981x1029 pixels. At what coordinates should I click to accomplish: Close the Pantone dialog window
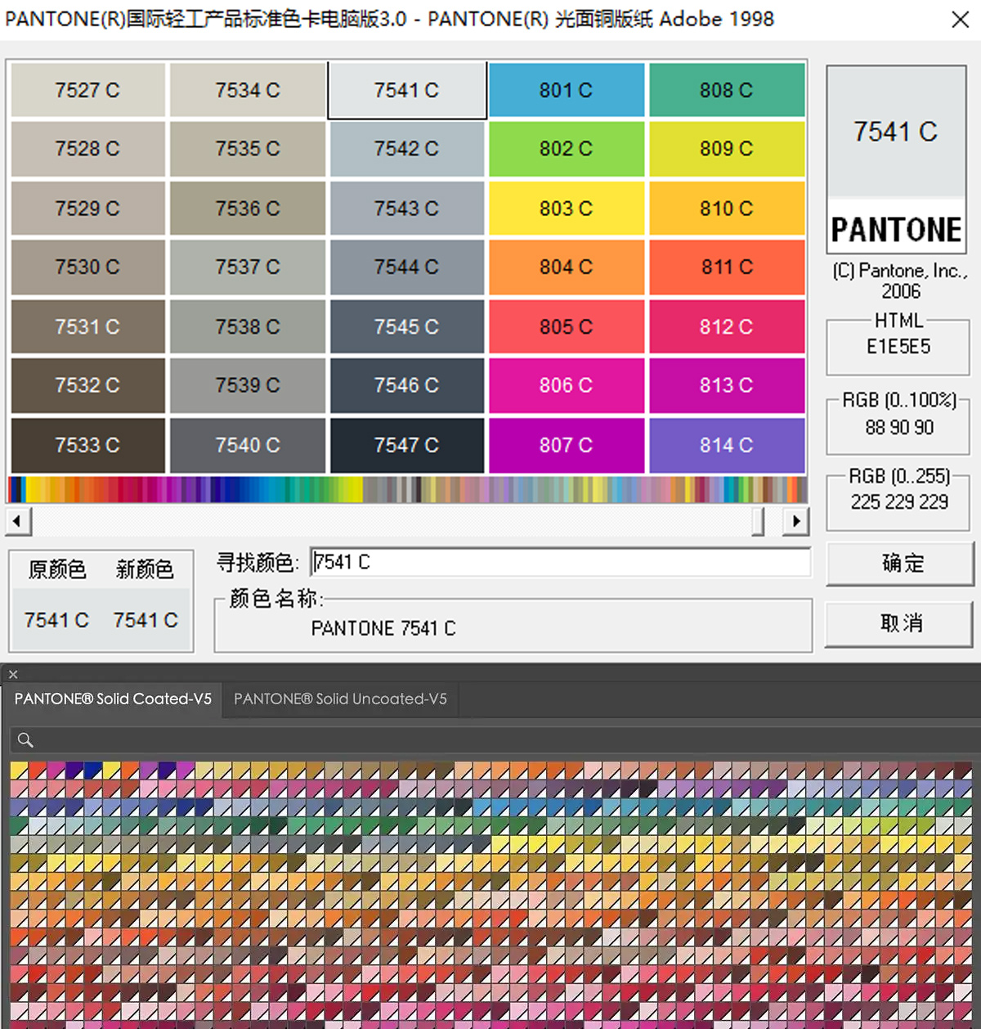tap(961, 19)
